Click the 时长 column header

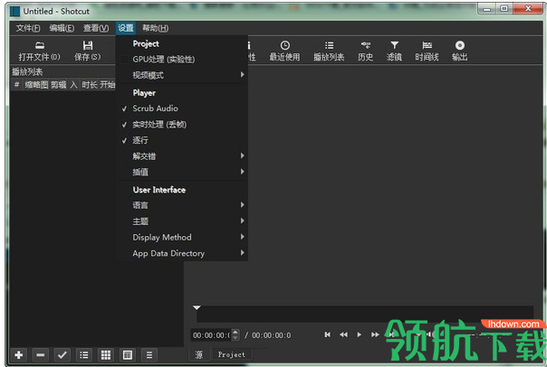[90, 85]
